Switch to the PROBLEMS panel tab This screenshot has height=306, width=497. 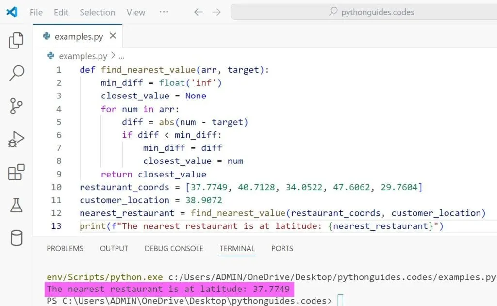[x=65, y=248]
